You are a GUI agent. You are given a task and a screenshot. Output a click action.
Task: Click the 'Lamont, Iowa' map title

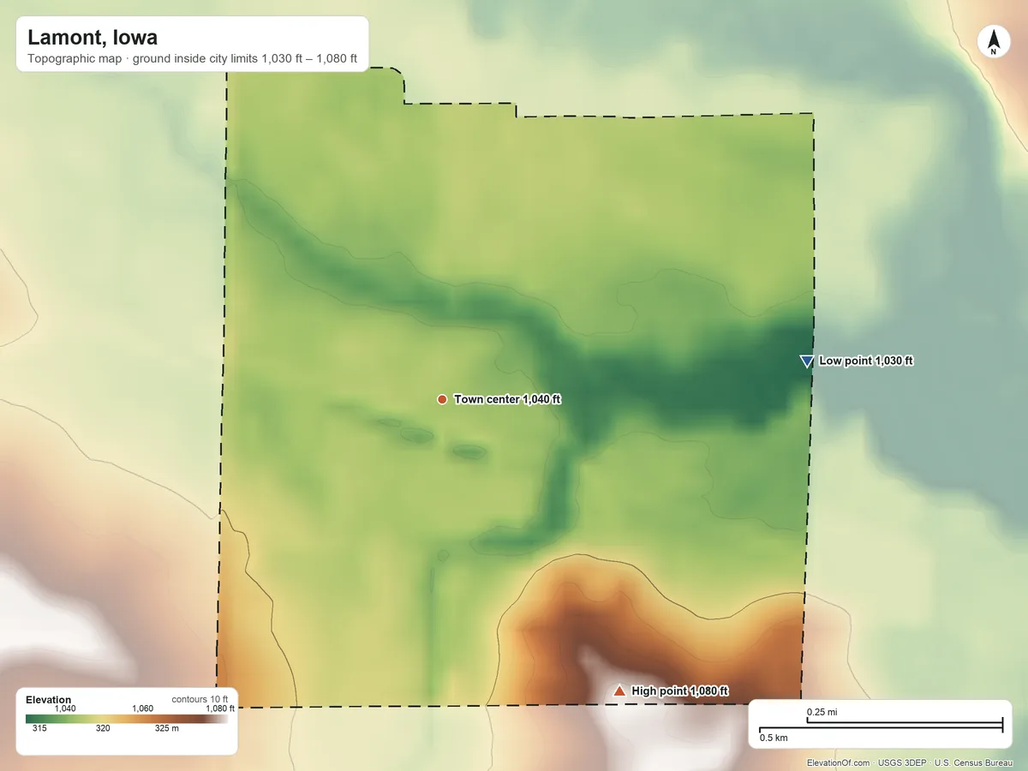point(93,38)
